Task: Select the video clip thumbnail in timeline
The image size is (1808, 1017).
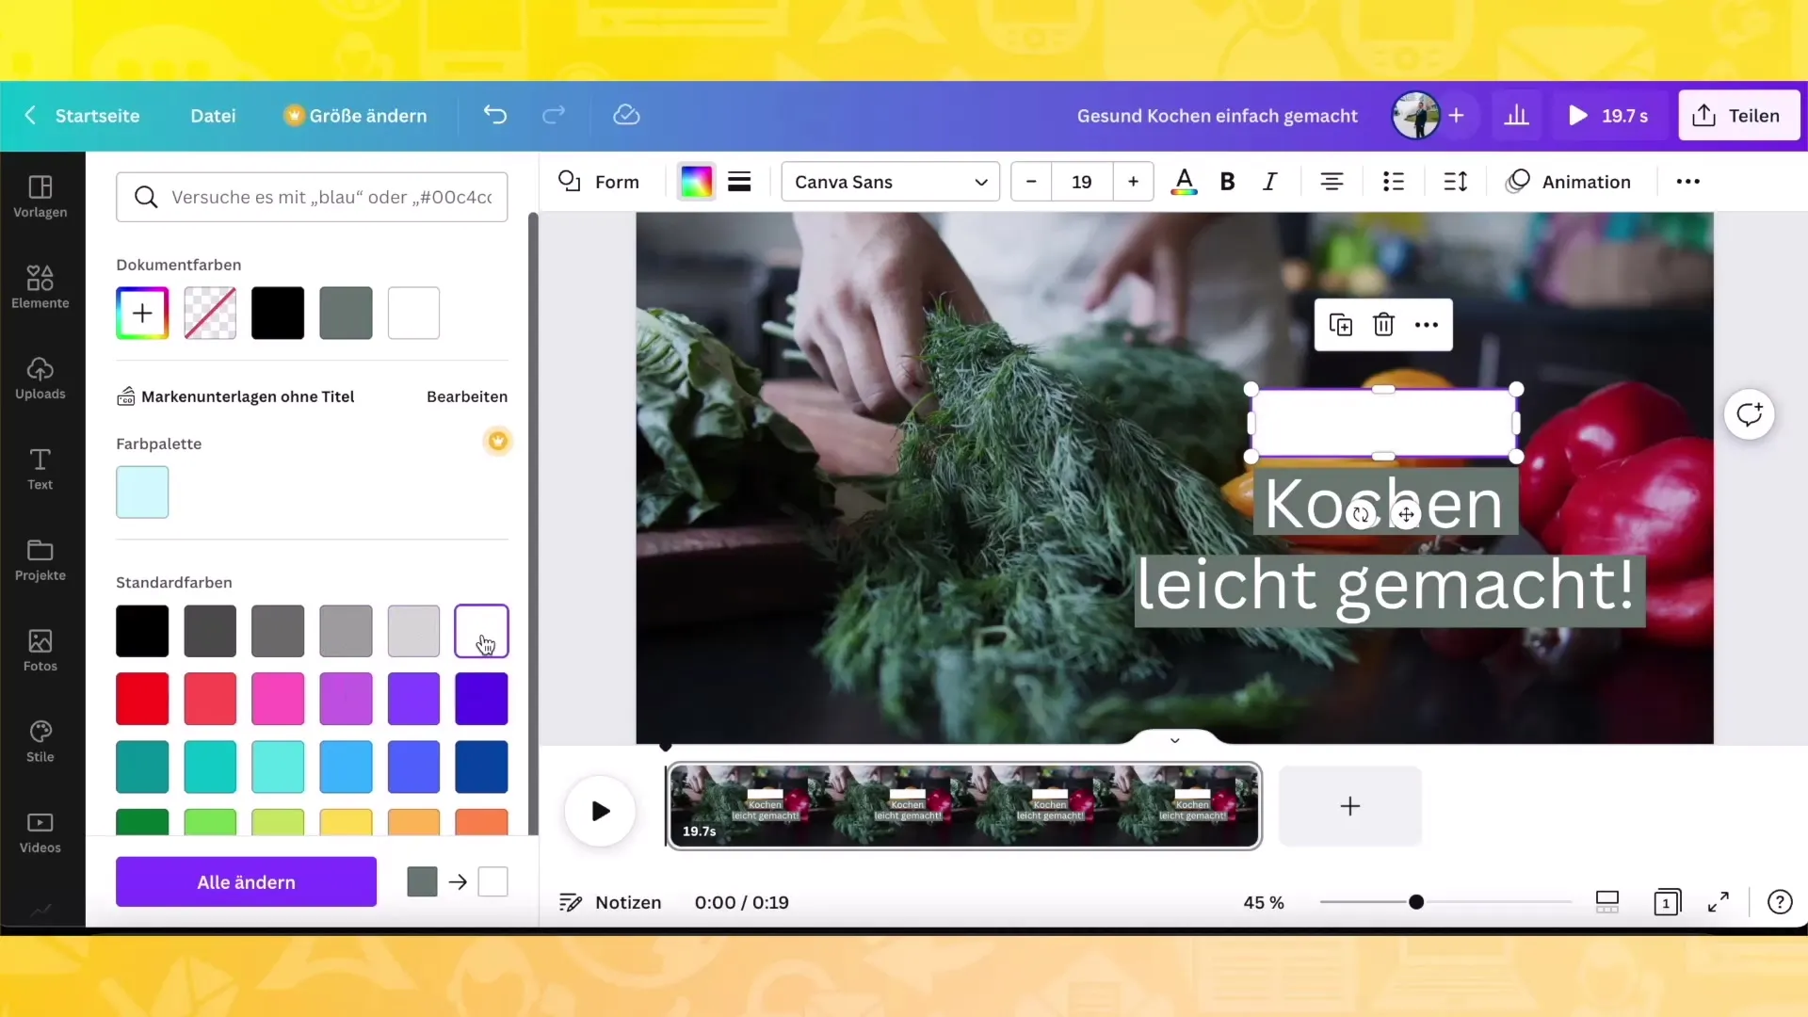Action: click(964, 806)
